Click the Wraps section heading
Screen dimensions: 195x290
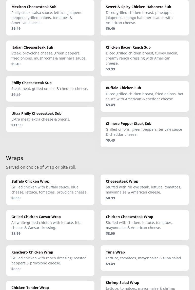tap(15, 158)
